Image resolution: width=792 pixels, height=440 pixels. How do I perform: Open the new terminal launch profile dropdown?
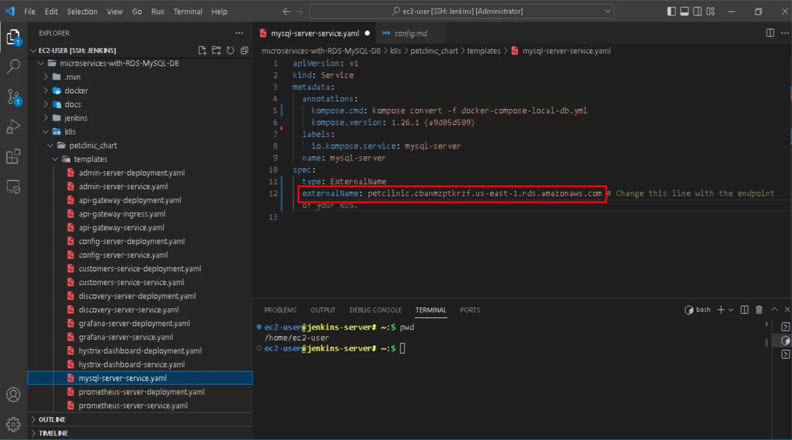click(x=731, y=310)
